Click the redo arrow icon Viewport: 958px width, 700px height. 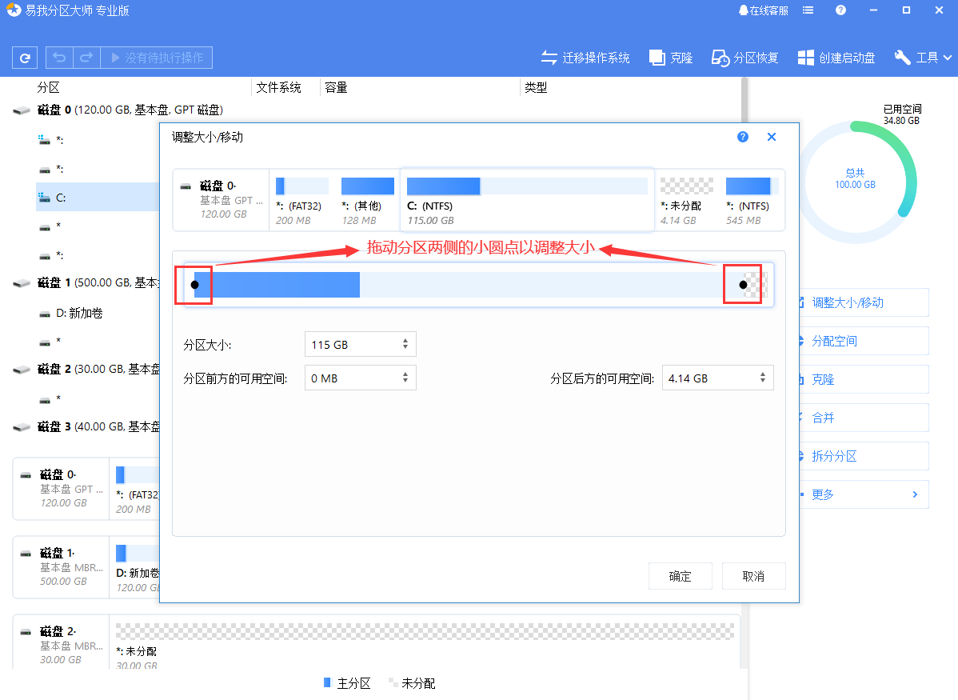coord(86,57)
